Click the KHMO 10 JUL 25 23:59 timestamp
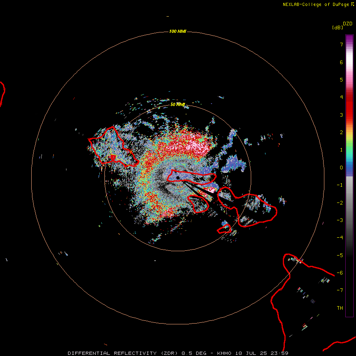This screenshot has height=356, width=356. pos(253,353)
